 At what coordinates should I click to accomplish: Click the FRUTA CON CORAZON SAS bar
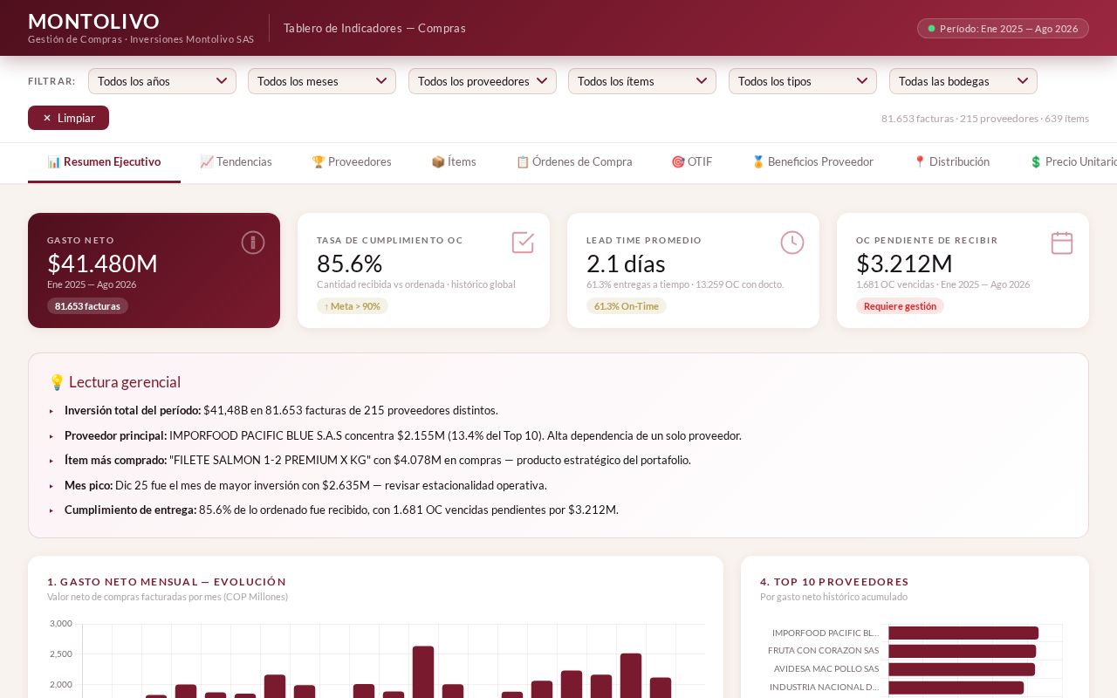(x=962, y=651)
